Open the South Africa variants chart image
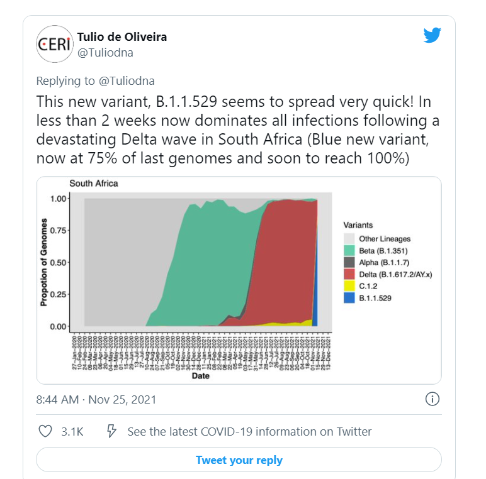This screenshot has width=486, height=479. (238, 280)
